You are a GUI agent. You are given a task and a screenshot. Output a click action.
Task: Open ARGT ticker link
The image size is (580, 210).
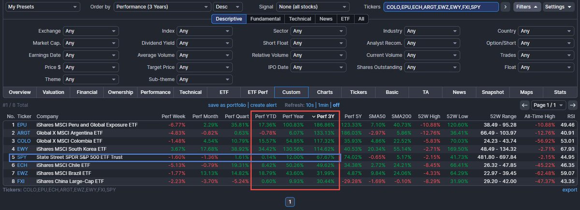point(24,133)
